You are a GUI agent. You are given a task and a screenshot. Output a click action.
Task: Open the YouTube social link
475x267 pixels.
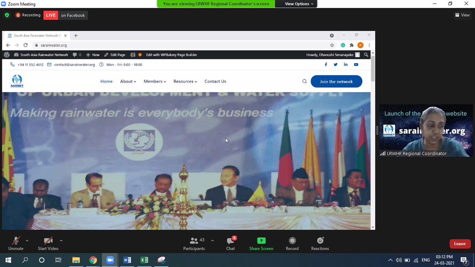[356, 64]
